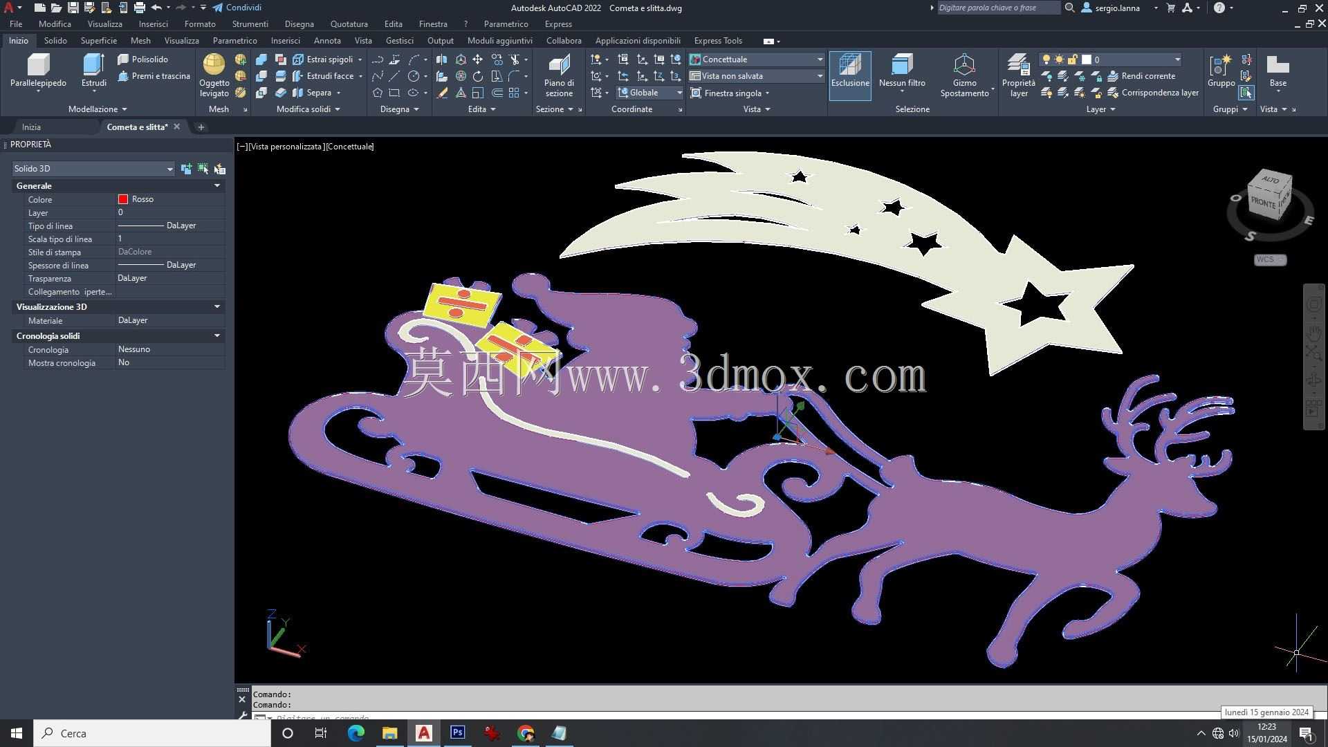Click the Save icon in quick access toolbar

click(x=73, y=8)
